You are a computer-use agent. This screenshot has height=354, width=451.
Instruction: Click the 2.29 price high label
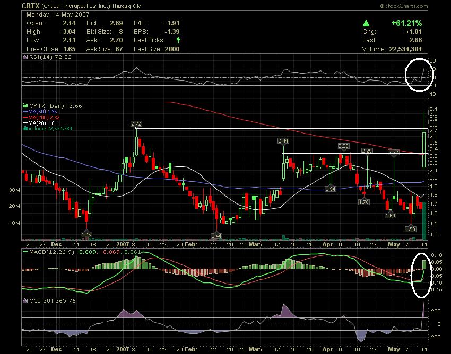(367, 151)
